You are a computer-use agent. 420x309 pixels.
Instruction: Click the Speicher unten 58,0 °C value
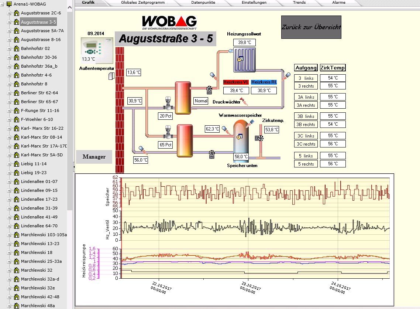241,157
